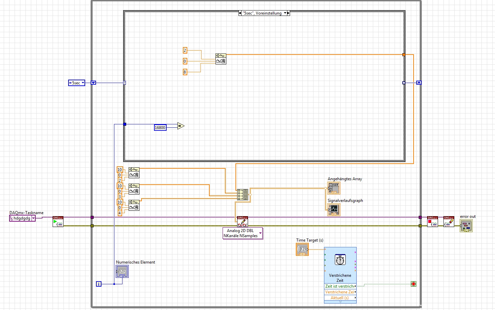Viewport: 495px width, 310px height.
Task: Open the 5sec enum constant dropdown
Action: [x=83, y=83]
